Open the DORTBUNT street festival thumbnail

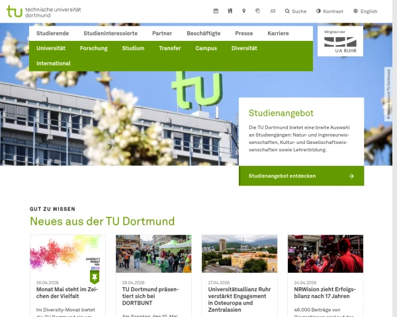154,254
